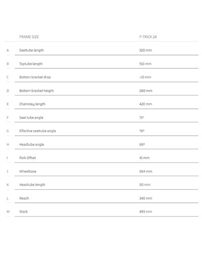Select the Wheelbase row label
202x253 pixels.
pyautogui.click(x=28, y=172)
